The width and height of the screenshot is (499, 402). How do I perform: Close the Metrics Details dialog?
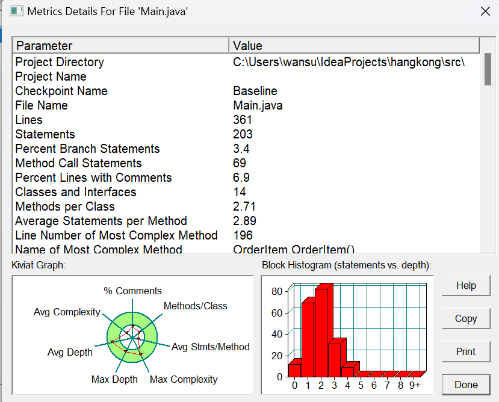point(485,11)
